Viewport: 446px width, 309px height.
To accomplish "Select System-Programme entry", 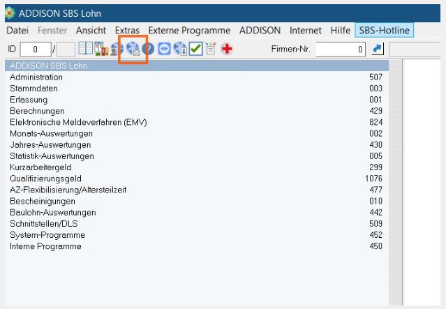I will (197, 235).
